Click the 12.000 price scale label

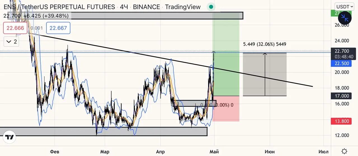click(x=342, y=135)
